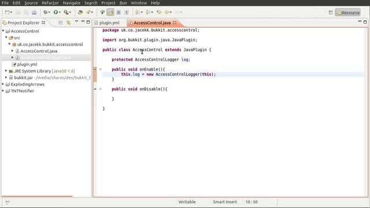
Task: Open the File menu
Action: tap(5, 3)
